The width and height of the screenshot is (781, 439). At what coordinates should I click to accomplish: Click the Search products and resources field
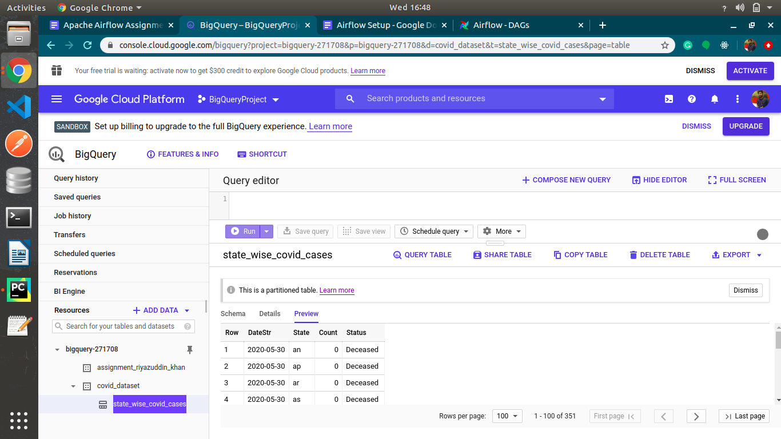coord(475,99)
